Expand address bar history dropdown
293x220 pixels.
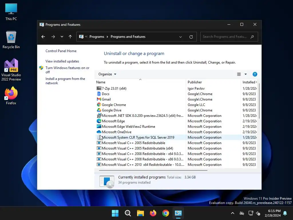(x=181, y=37)
